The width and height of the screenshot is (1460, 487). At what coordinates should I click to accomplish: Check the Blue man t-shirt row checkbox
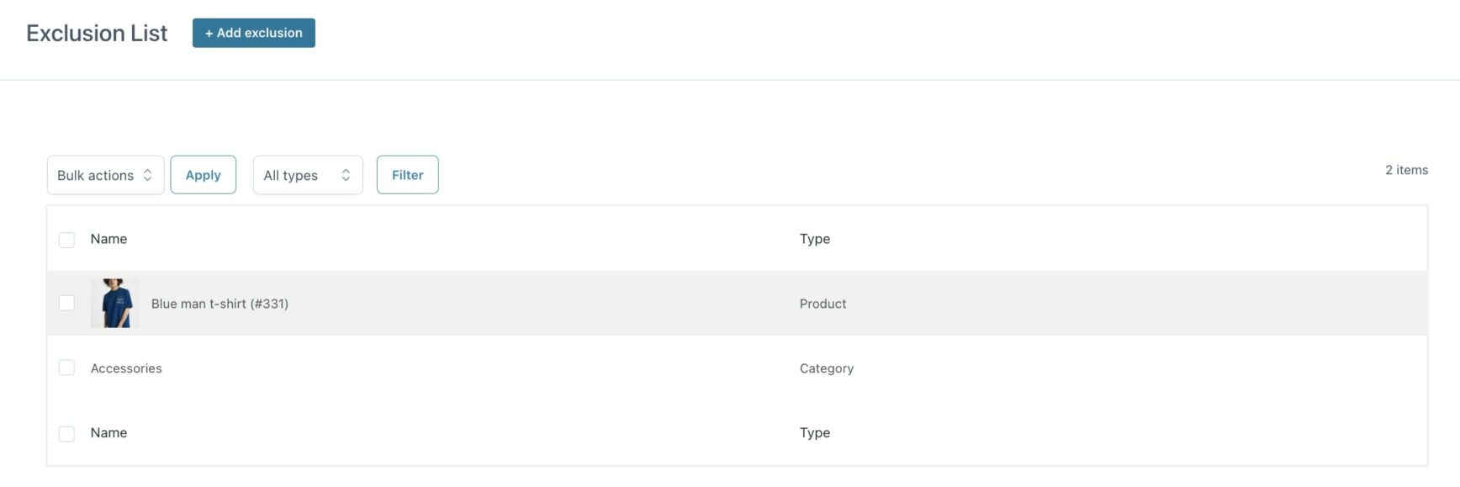pos(66,303)
